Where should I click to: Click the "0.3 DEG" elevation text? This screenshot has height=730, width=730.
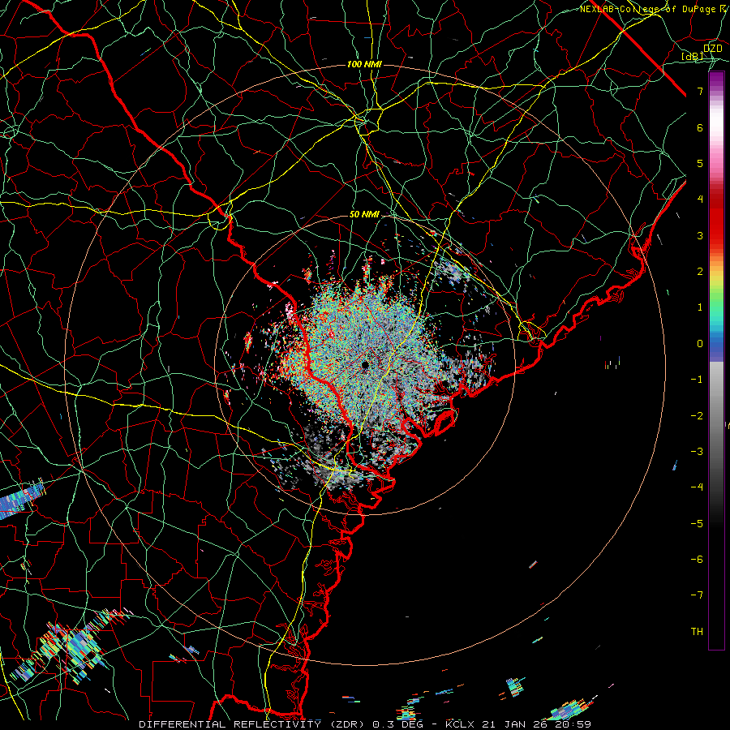(x=397, y=724)
